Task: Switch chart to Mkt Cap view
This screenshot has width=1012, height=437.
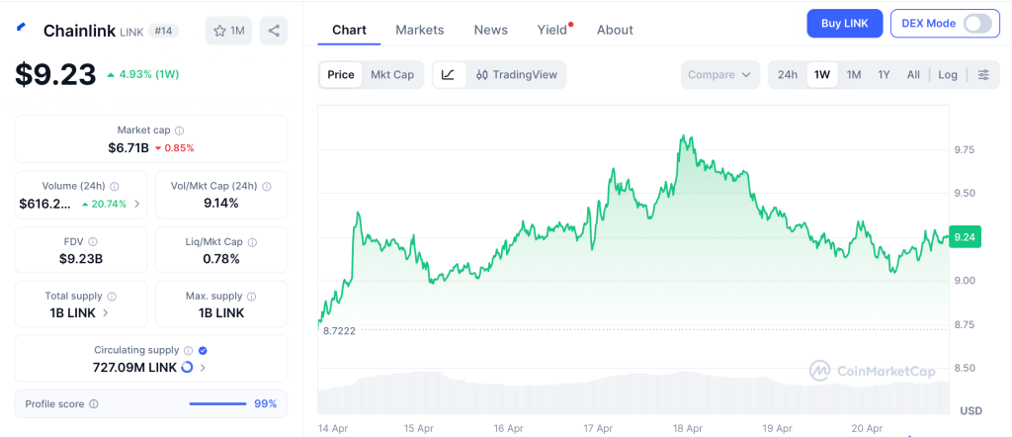Action: (x=392, y=74)
